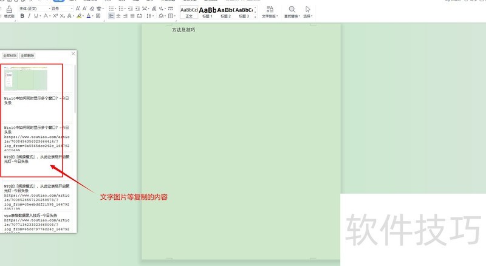
Task: Open text effects (outlined A) tool
Action: click(x=69, y=16)
